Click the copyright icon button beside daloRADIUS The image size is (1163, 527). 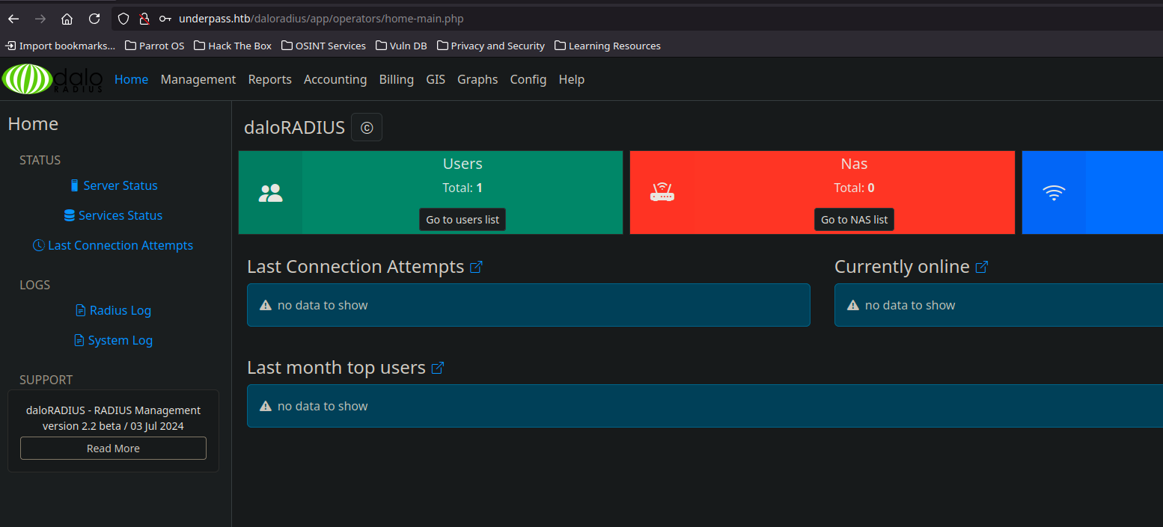tap(367, 127)
